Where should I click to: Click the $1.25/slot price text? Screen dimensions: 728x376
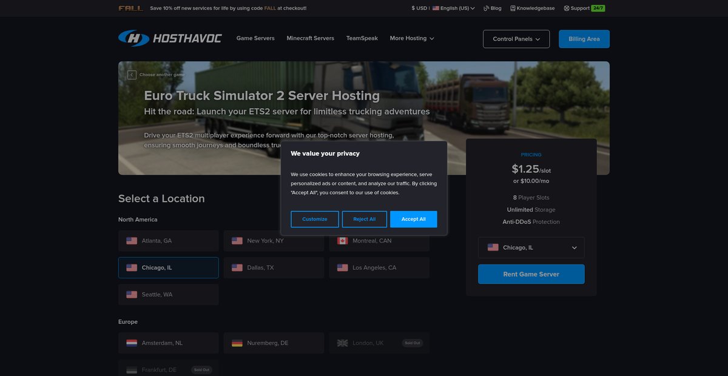(x=531, y=169)
